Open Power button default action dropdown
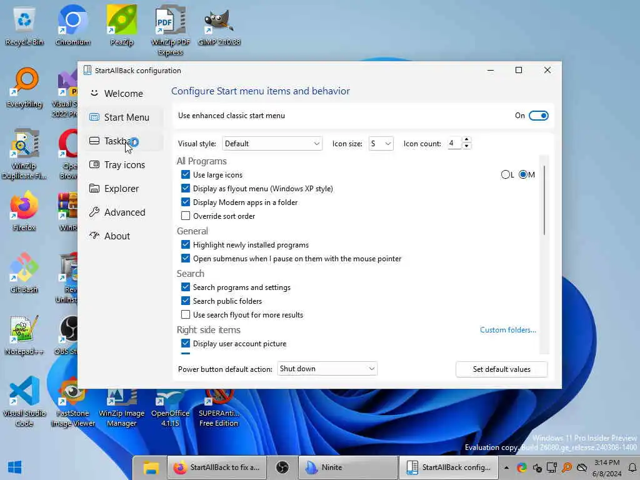Screen dimensions: 640x480 327,369
